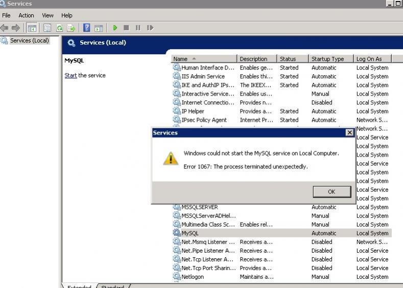Screen dimensions: 403x288
Task: Click the Pause Service toolbar icon
Action: click(x=138, y=28)
